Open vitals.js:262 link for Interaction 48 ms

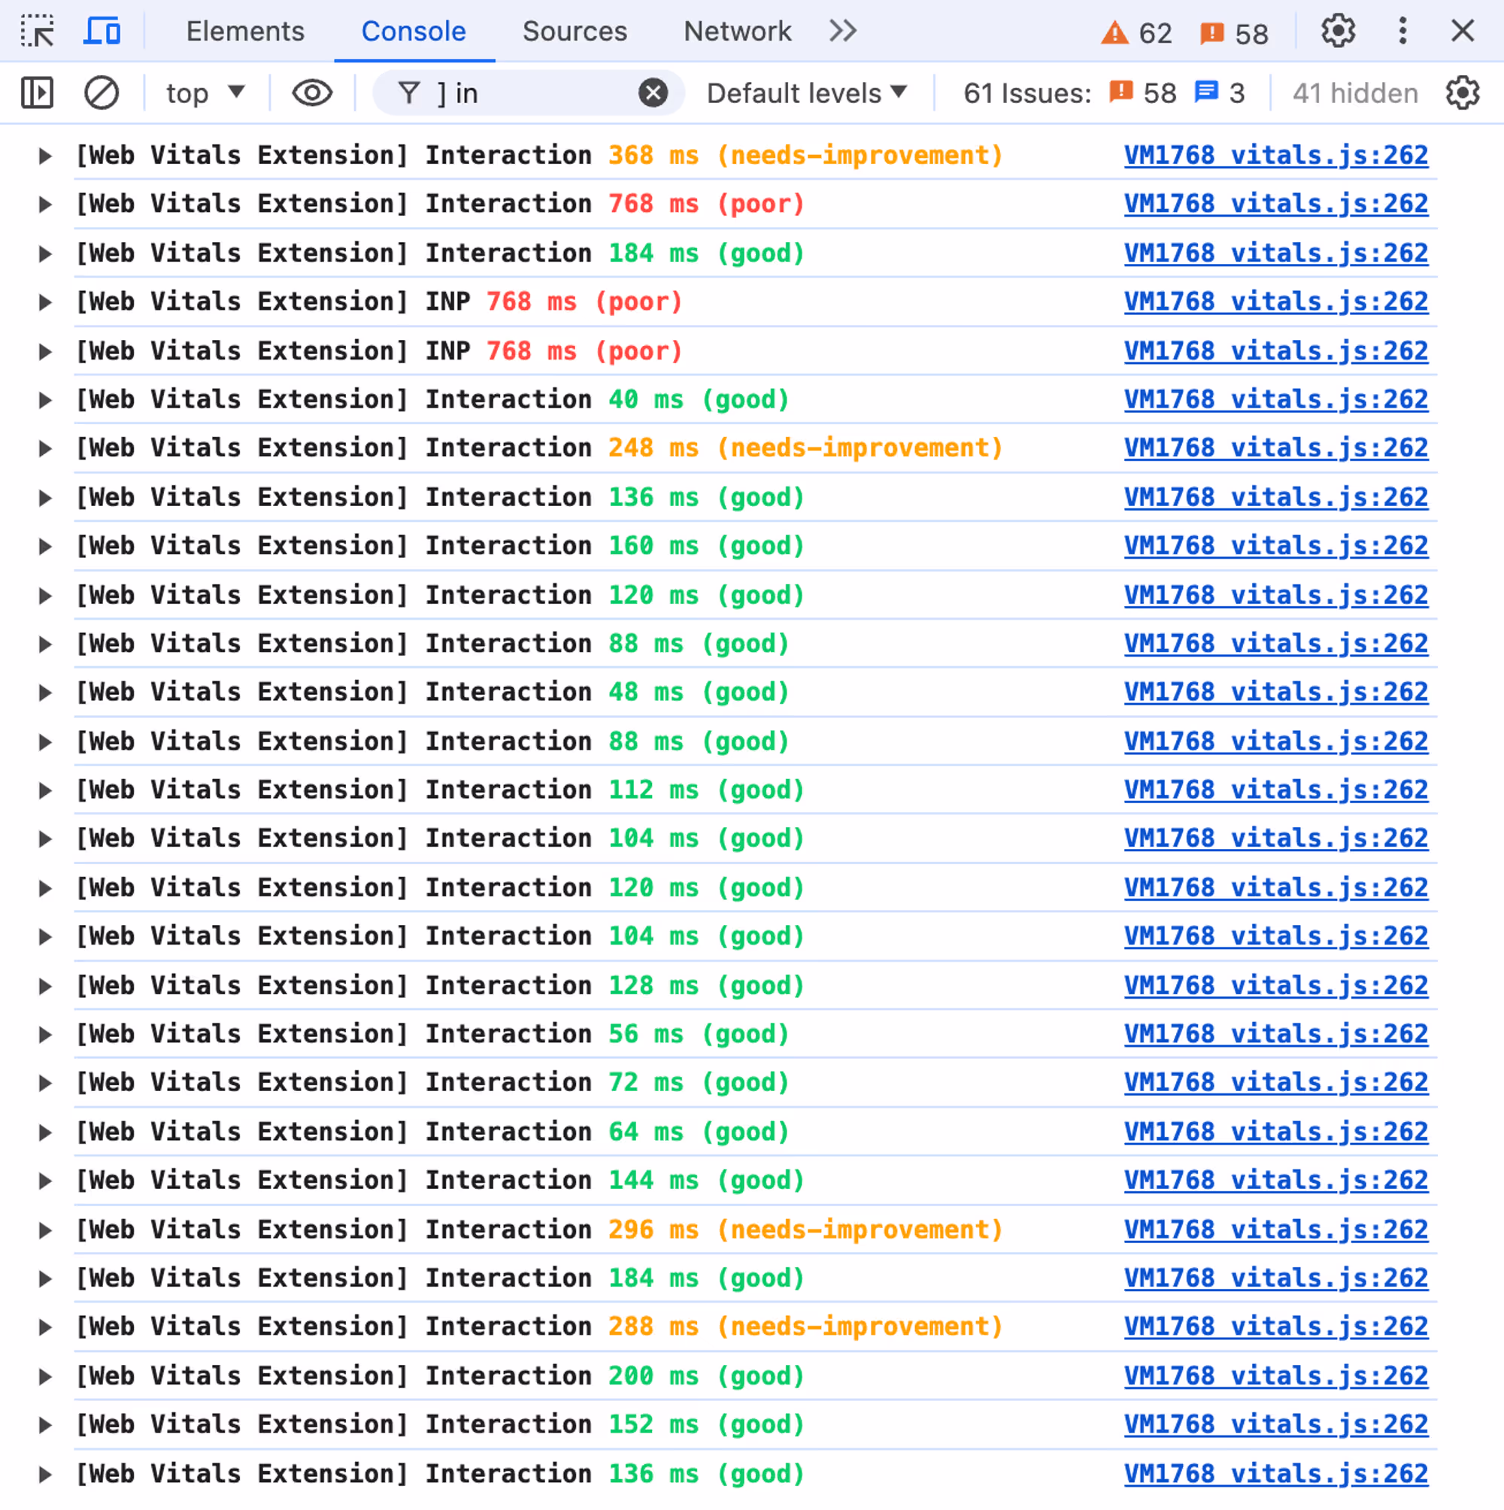point(1275,692)
